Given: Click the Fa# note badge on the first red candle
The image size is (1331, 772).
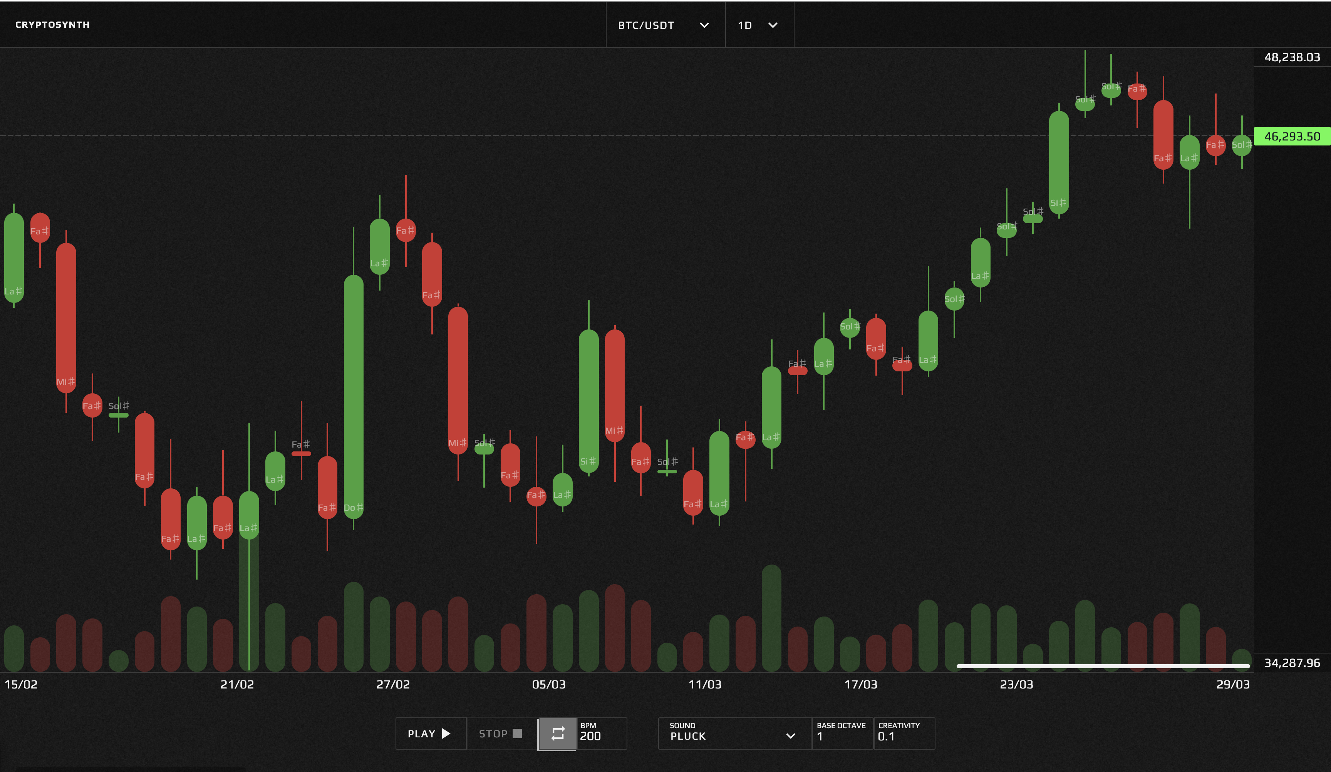Looking at the screenshot, I should tap(40, 231).
